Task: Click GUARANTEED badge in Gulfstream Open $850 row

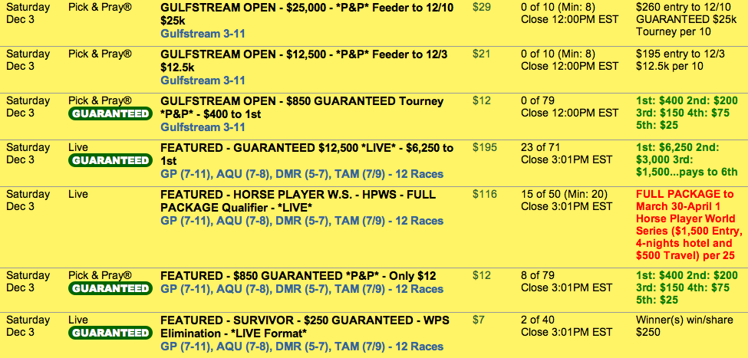Action: click(110, 113)
